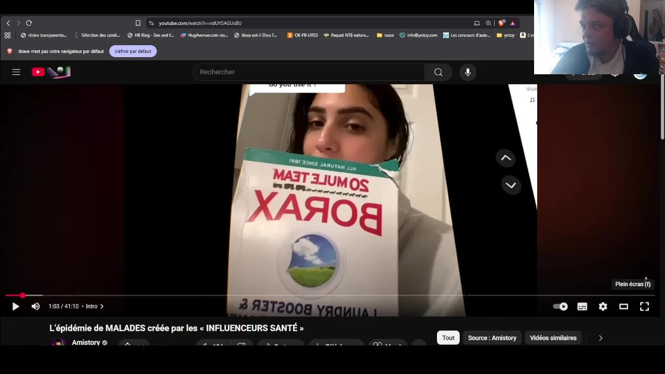The height and width of the screenshot is (374, 665).
Task: Click the 1:03 / 41:10 time display
Action: click(x=63, y=306)
